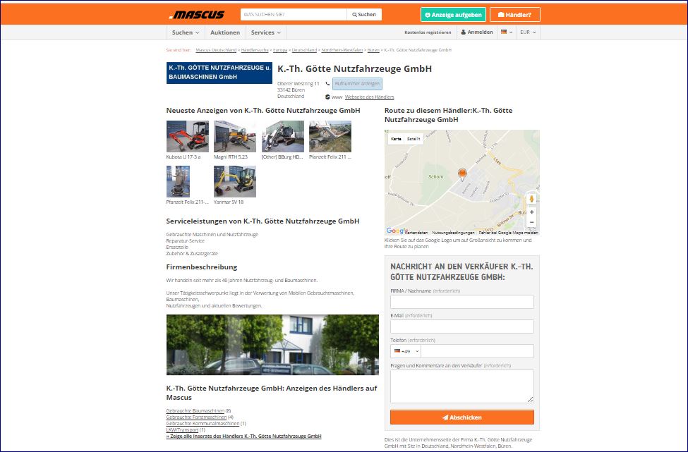Image resolution: width=688 pixels, height=452 pixels.
Task: Open the EUR currency dropdown
Action: click(x=528, y=32)
